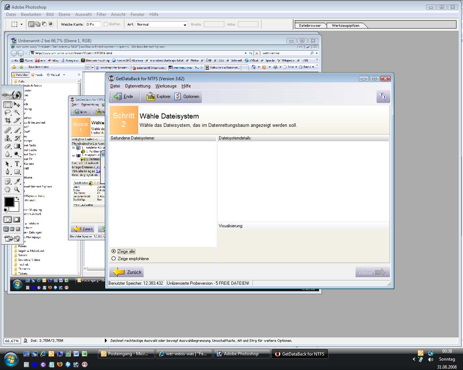The height and width of the screenshot is (370, 463).
Task: Click Ende in GetDataBack toolbar
Action: [x=124, y=96]
